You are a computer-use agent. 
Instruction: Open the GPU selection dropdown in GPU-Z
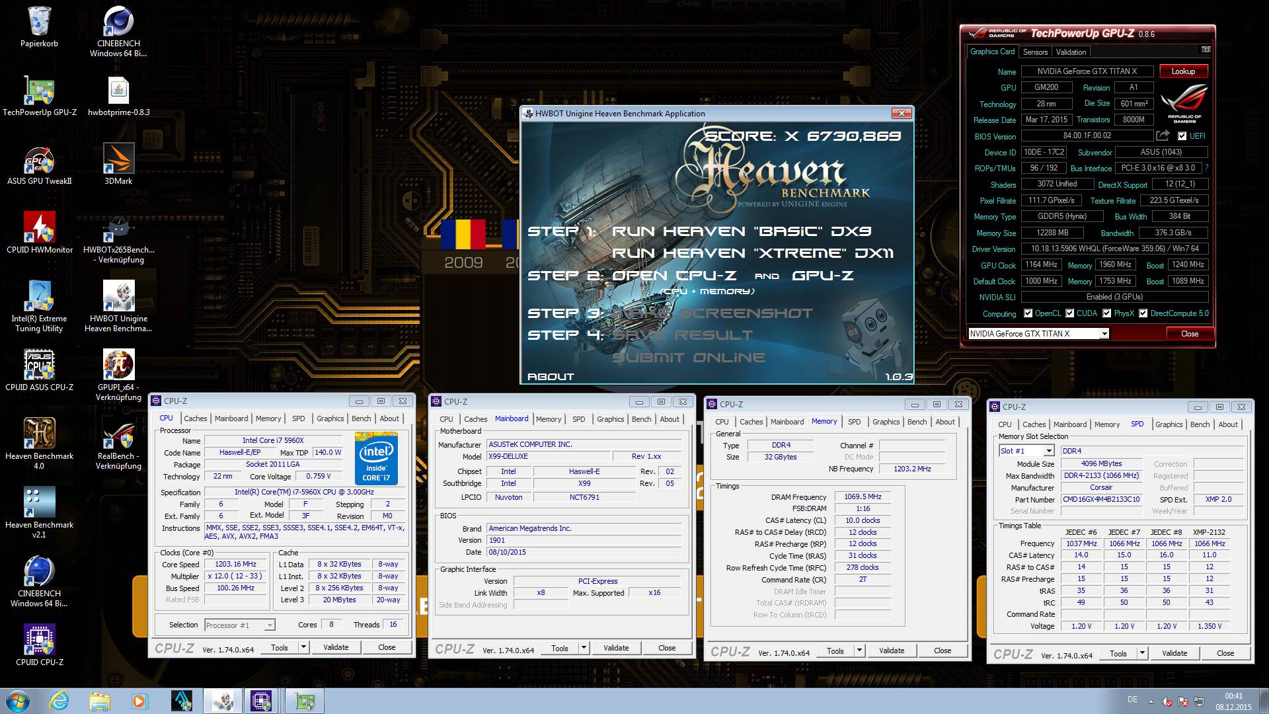1104,334
